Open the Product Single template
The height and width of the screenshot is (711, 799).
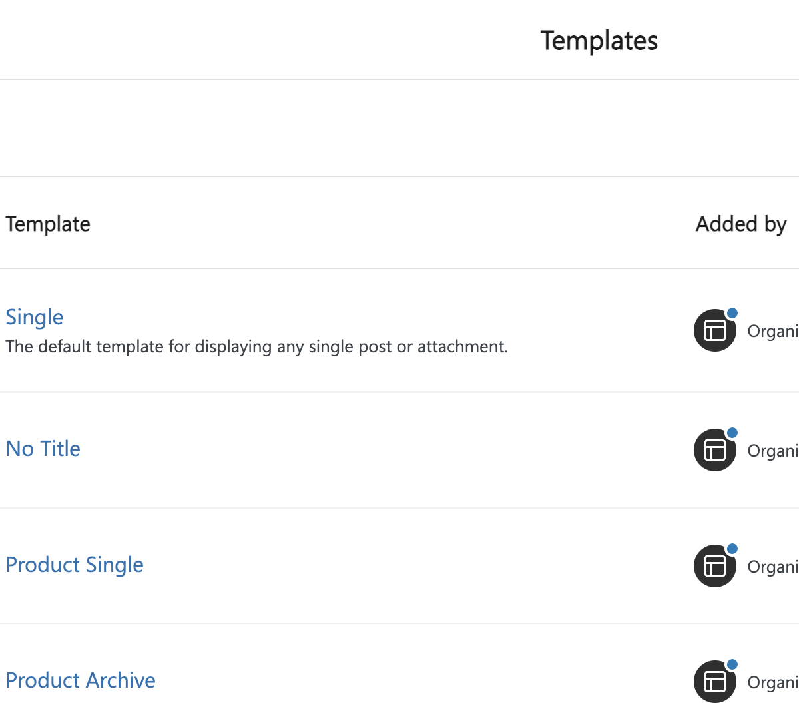(75, 565)
